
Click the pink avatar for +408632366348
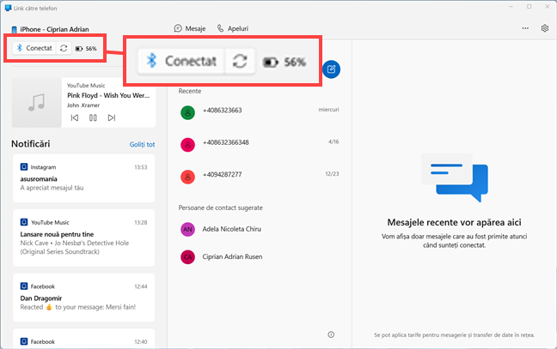tap(187, 145)
